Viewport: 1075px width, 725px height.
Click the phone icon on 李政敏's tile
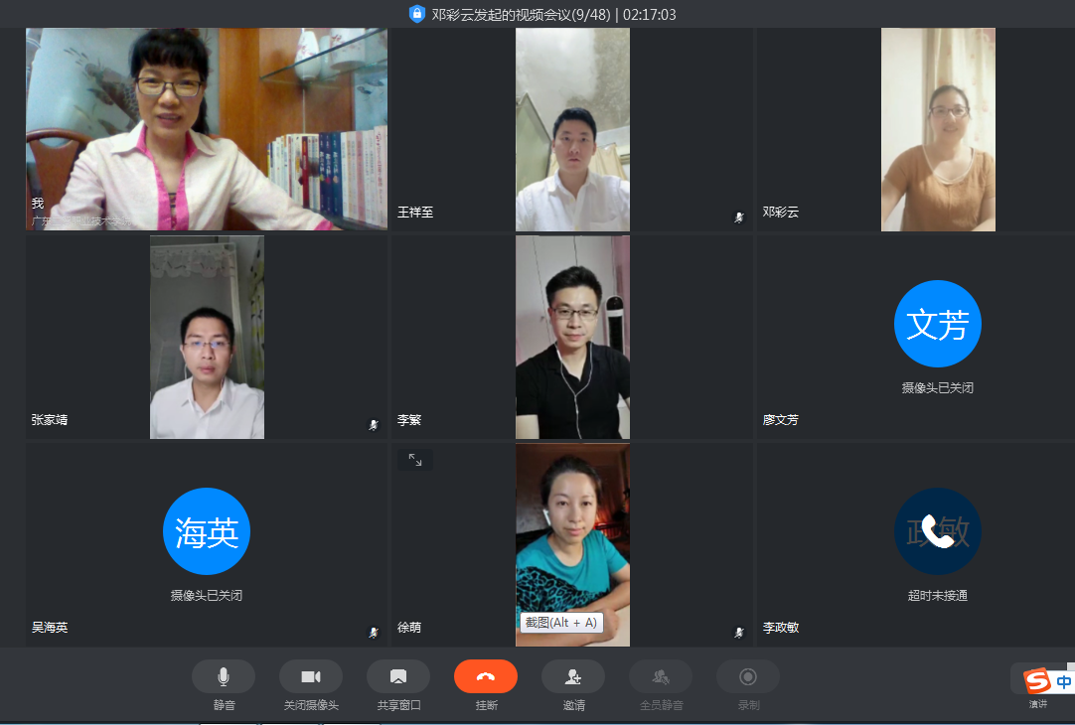pos(937,531)
